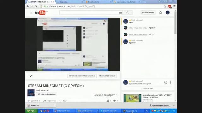Edit the video with the pencil icon
Image resolution: width=202 pixels, height=113 pixels.
31,76
